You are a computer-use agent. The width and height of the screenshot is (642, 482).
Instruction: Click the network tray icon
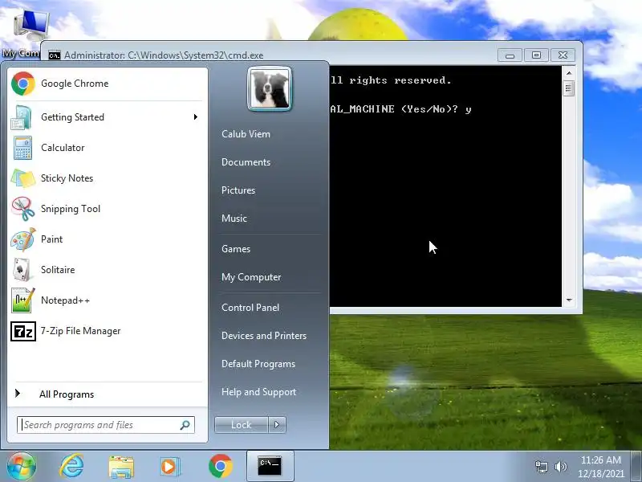tap(541, 467)
